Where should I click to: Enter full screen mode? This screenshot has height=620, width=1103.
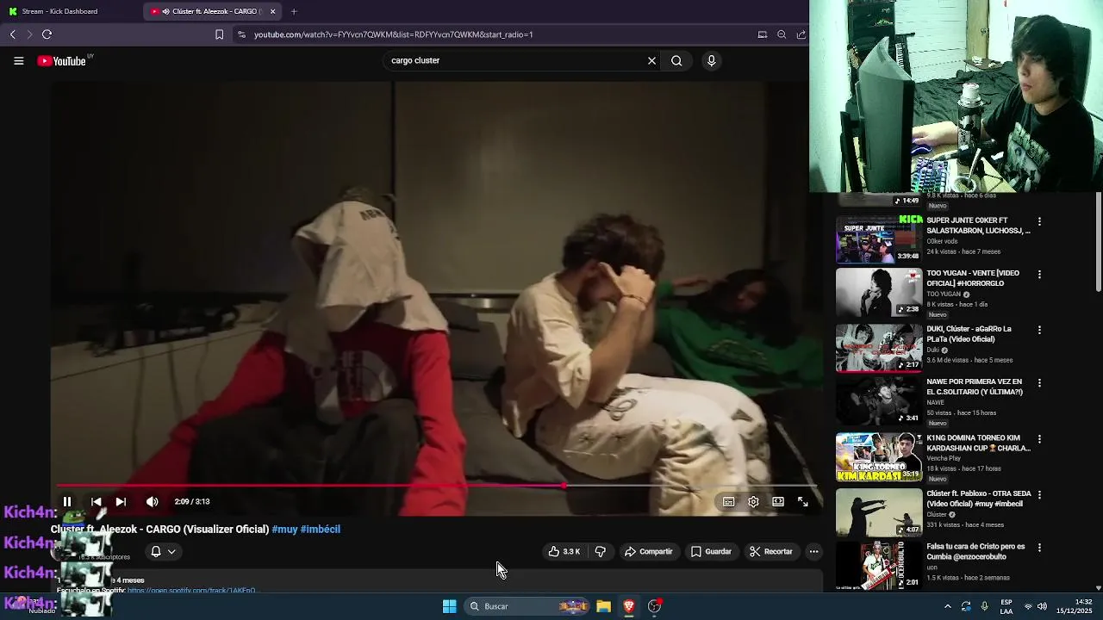coord(802,501)
